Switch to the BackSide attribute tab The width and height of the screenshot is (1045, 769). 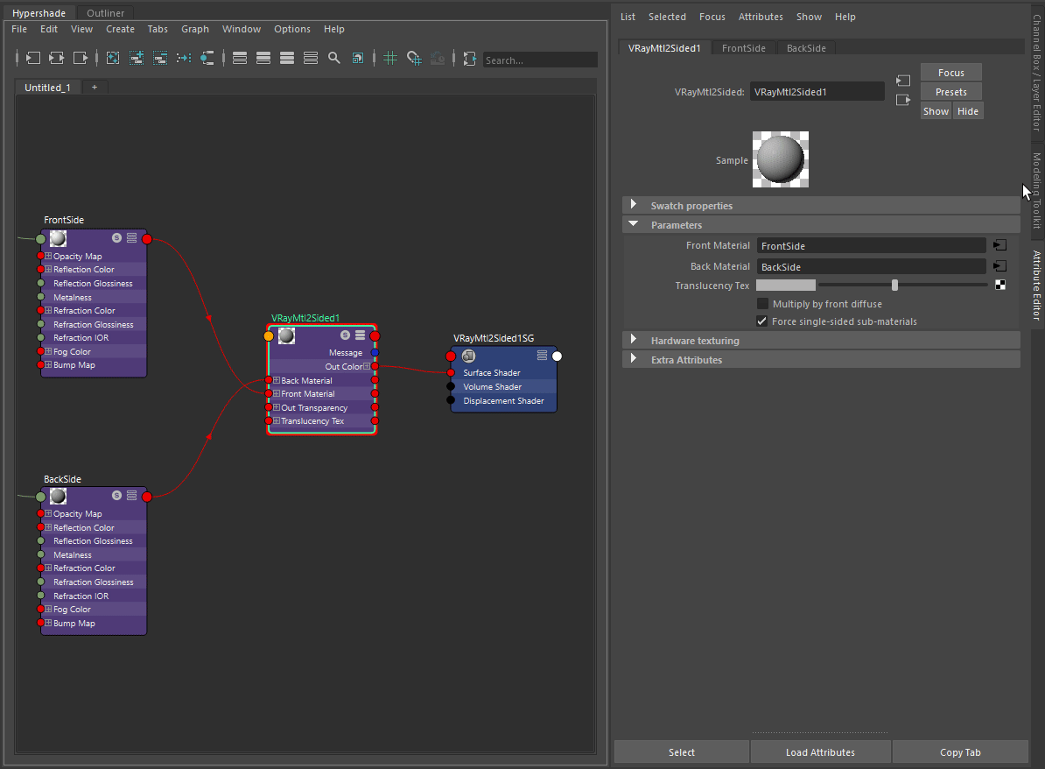coord(806,48)
